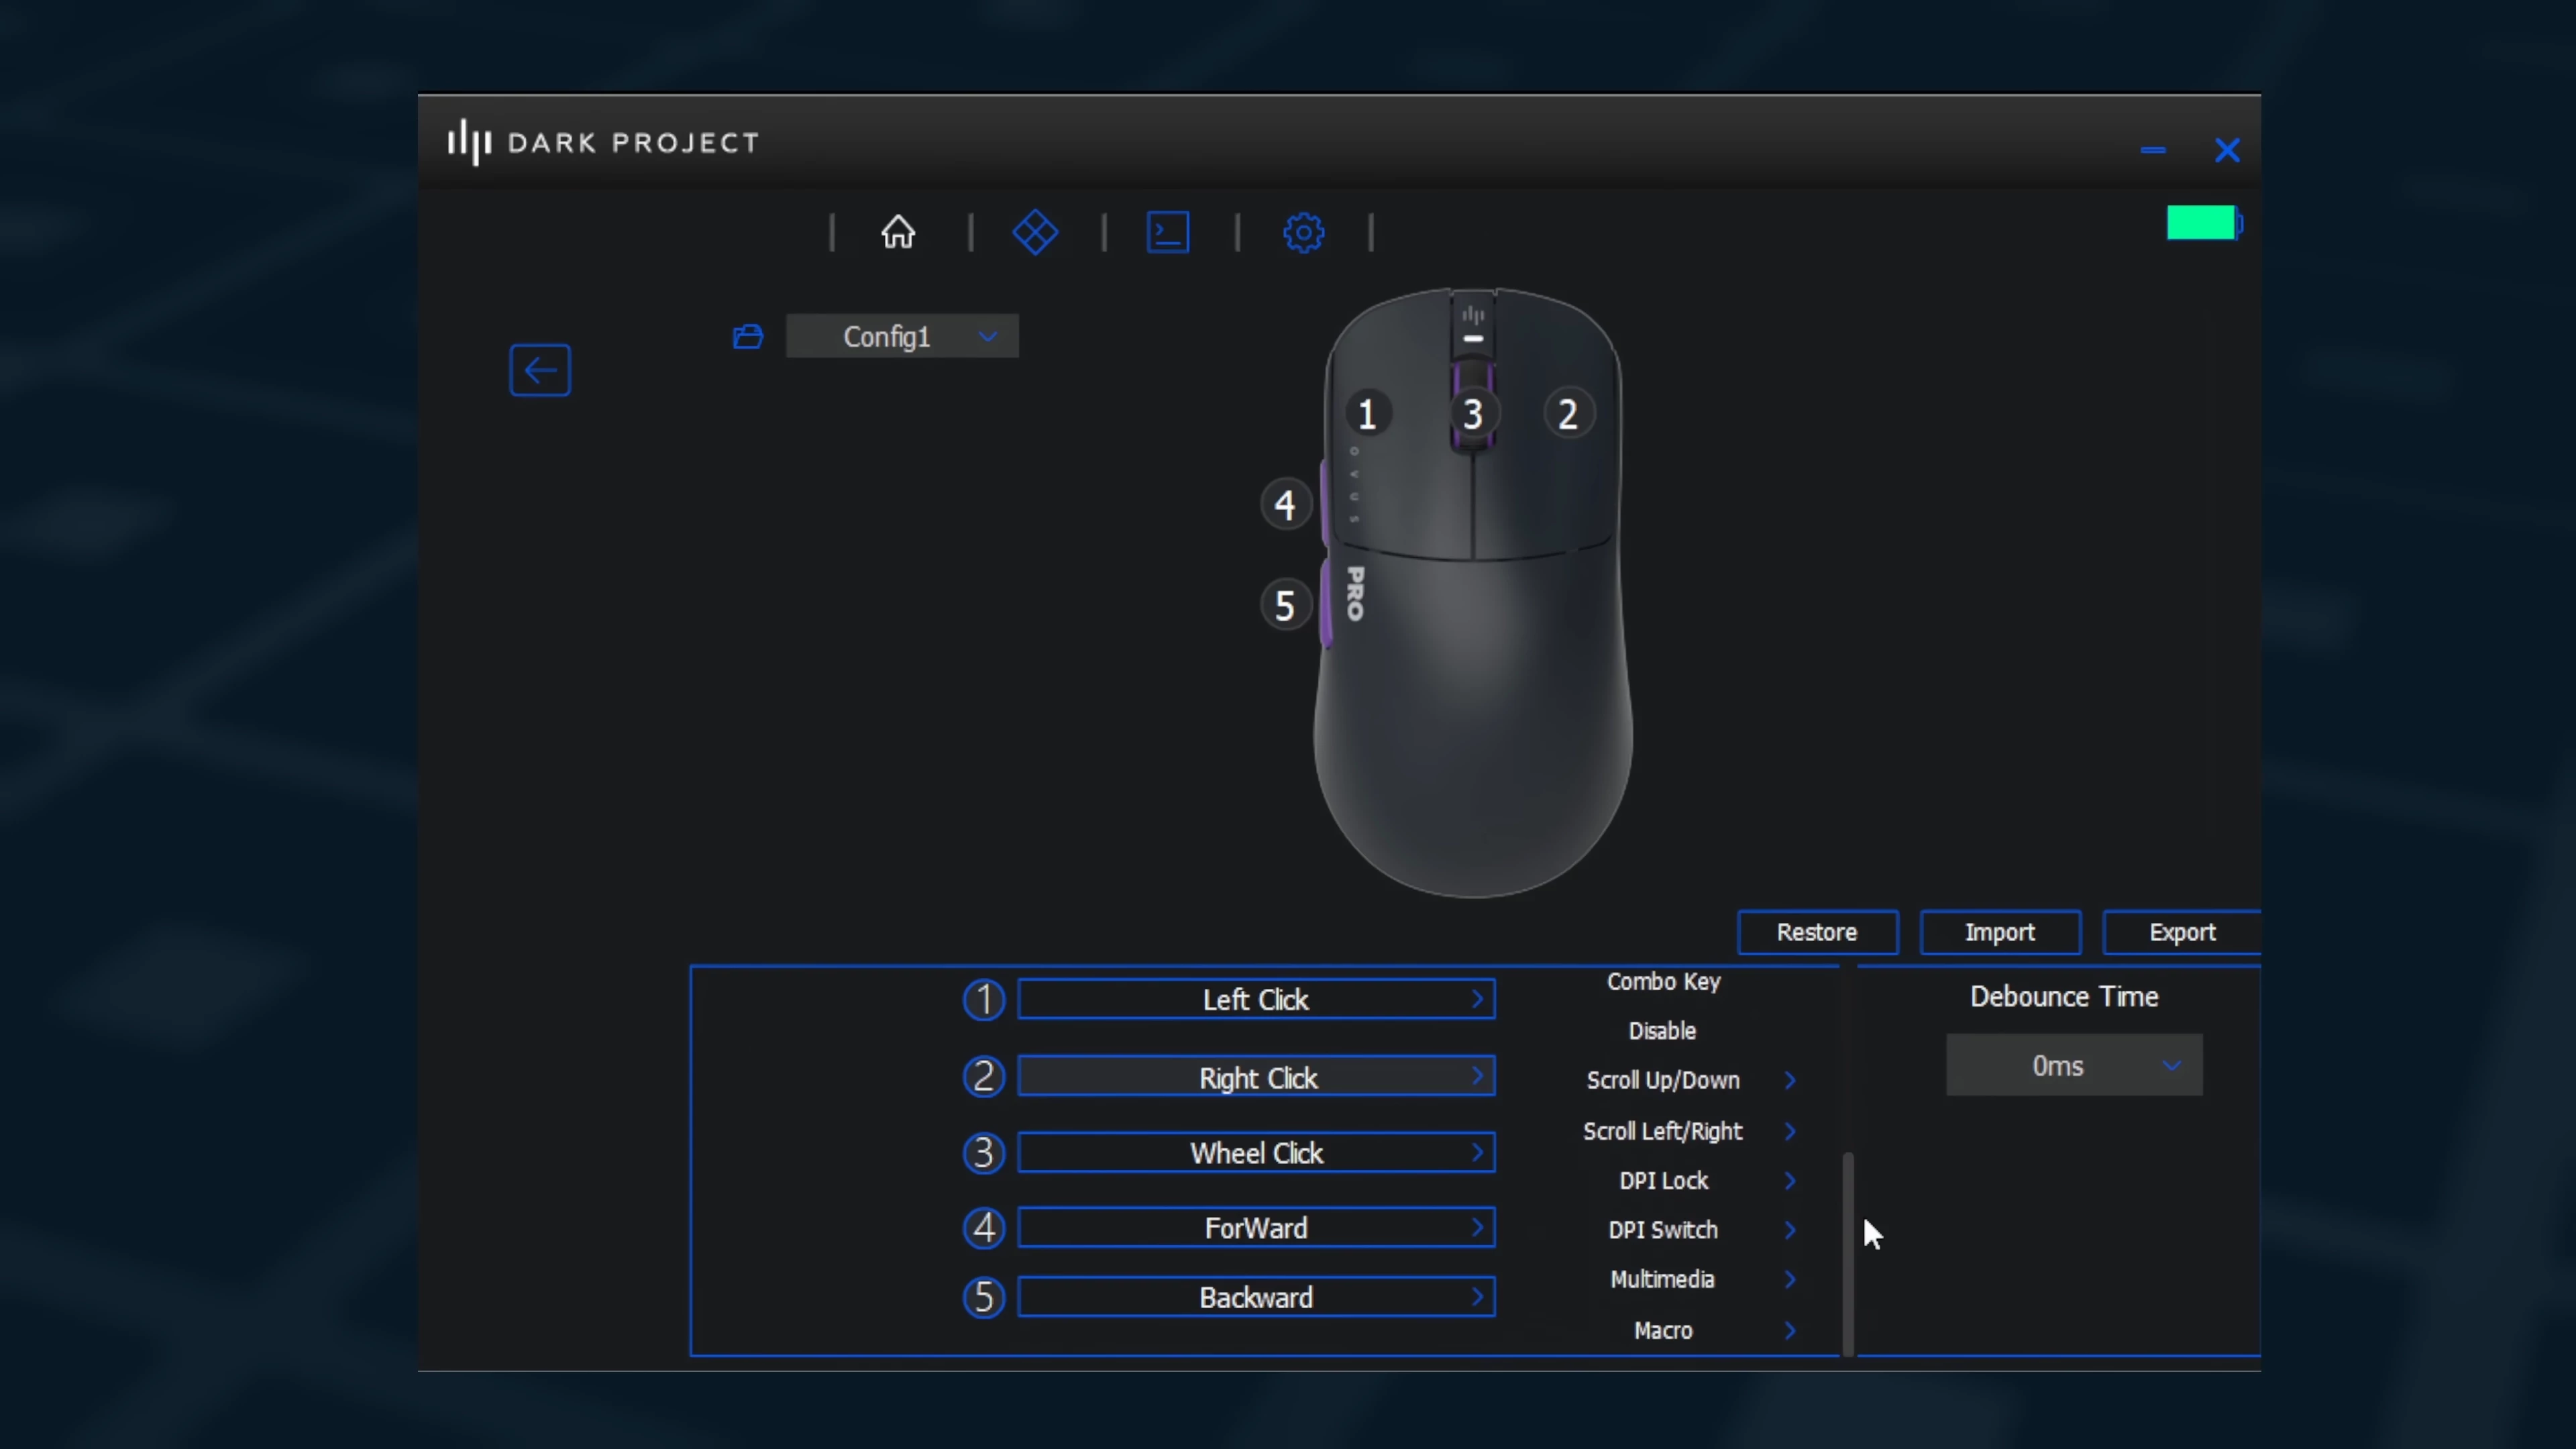Click the Export button
This screenshot has width=2576, height=1449.
tap(2182, 932)
